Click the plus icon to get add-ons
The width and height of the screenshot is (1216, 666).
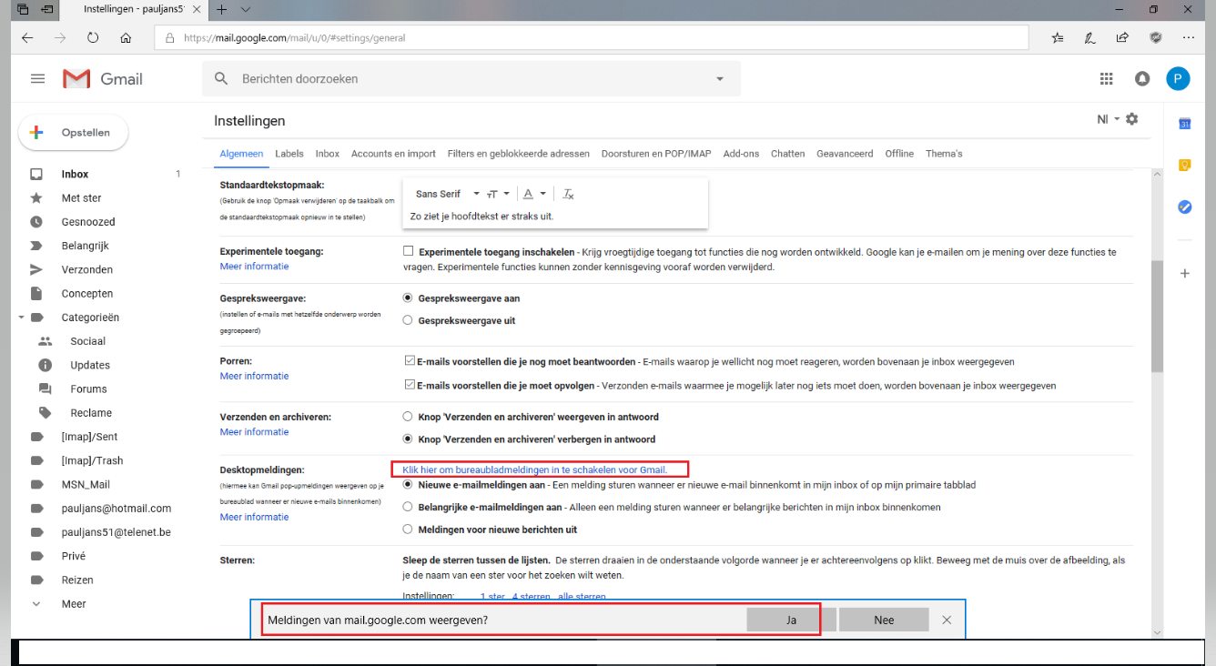[x=1184, y=273]
